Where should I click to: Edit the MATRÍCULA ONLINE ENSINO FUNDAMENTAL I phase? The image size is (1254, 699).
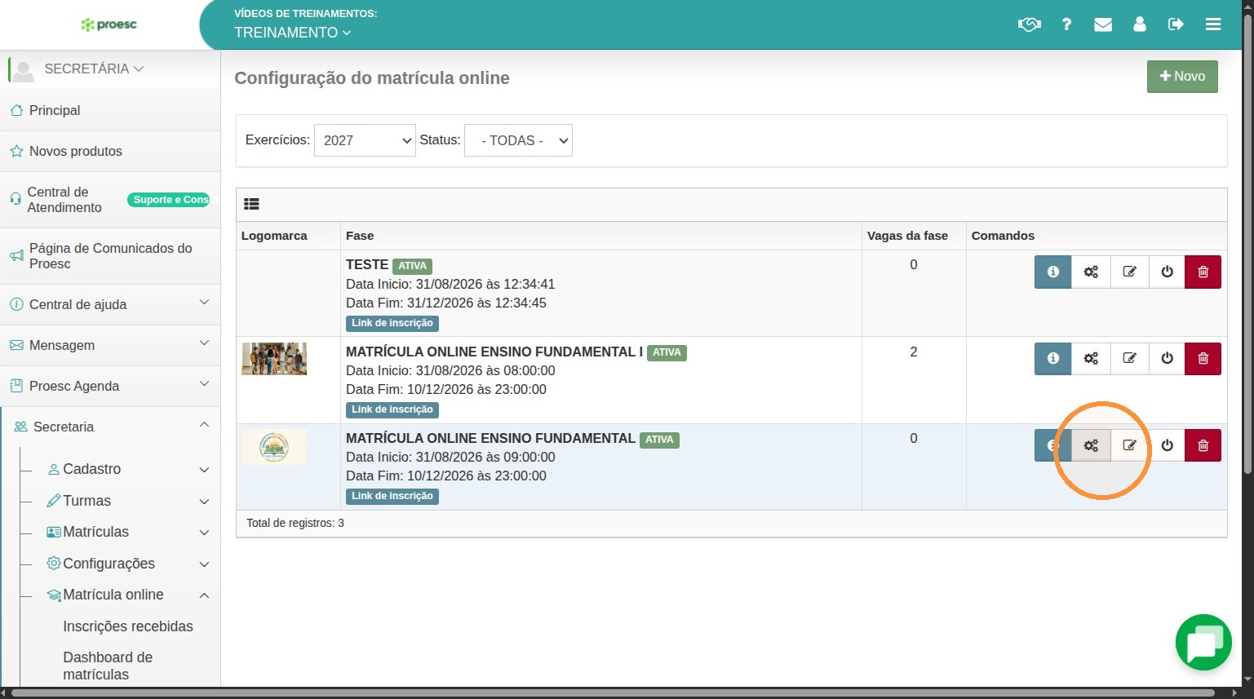tap(1129, 358)
